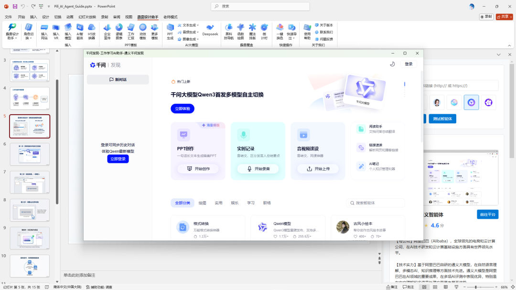Click the 插入VR ribbon icon
The image size is (516, 290).
click(56, 32)
